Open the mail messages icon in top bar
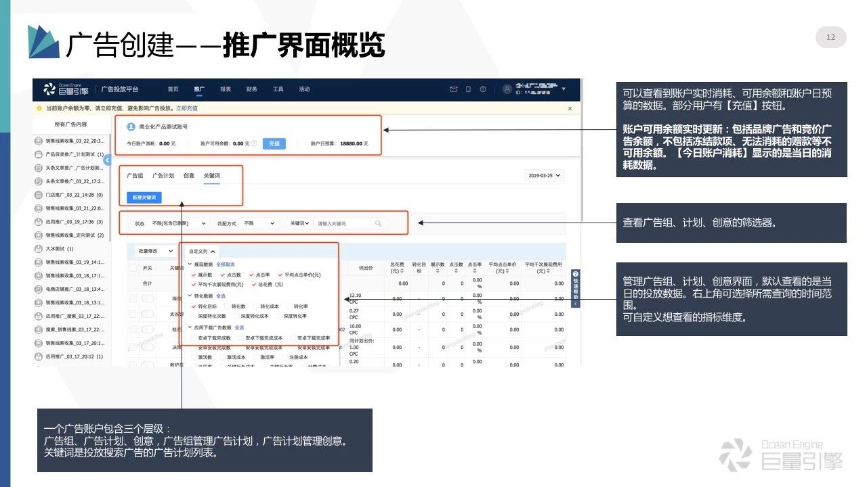This screenshot has height=487, width=867. 454,89
